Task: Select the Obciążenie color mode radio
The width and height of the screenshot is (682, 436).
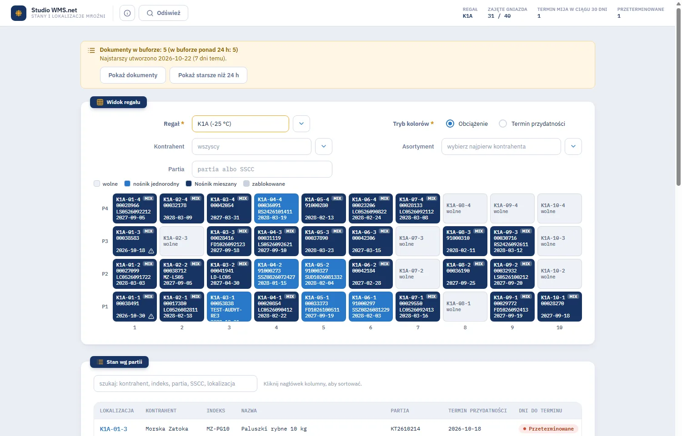Action: [x=450, y=124]
